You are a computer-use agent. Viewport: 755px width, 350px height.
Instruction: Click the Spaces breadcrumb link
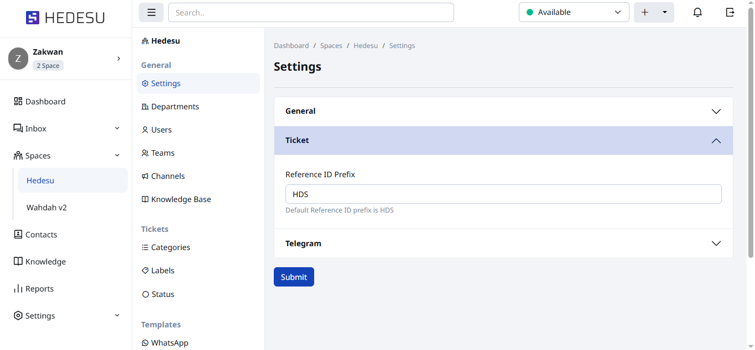tap(331, 46)
